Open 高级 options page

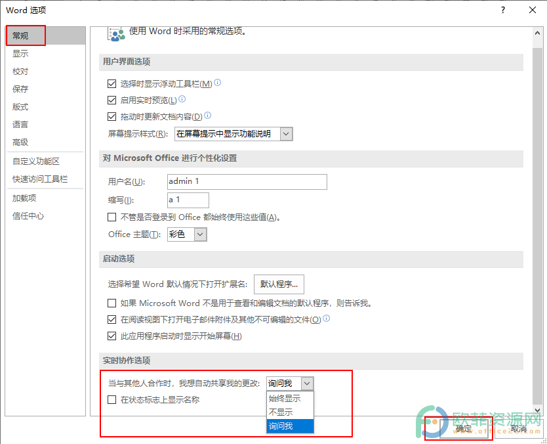[x=45, y=142]
